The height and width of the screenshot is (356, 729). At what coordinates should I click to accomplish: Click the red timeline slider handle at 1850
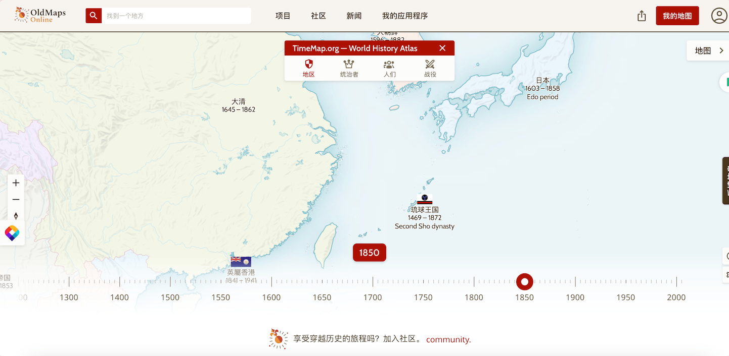pos(525,281)
